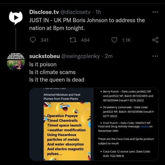Open the Coca-Cola recall image attachment
165x165 pixels.
tap(126, 124)
